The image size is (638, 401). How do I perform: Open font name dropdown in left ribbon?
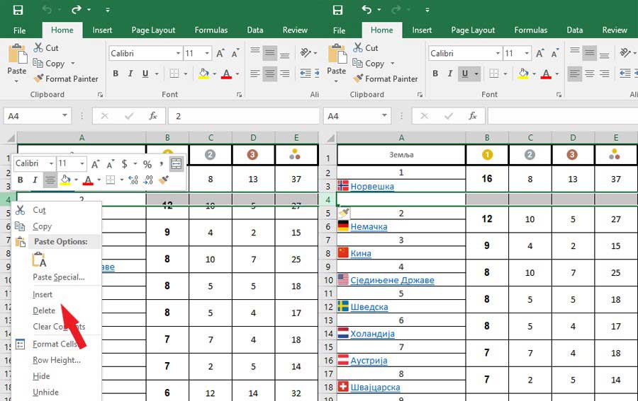[x=178, y=53]
